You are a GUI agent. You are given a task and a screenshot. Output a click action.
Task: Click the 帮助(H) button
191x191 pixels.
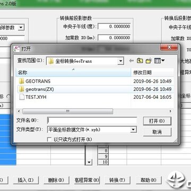point(149,180)
